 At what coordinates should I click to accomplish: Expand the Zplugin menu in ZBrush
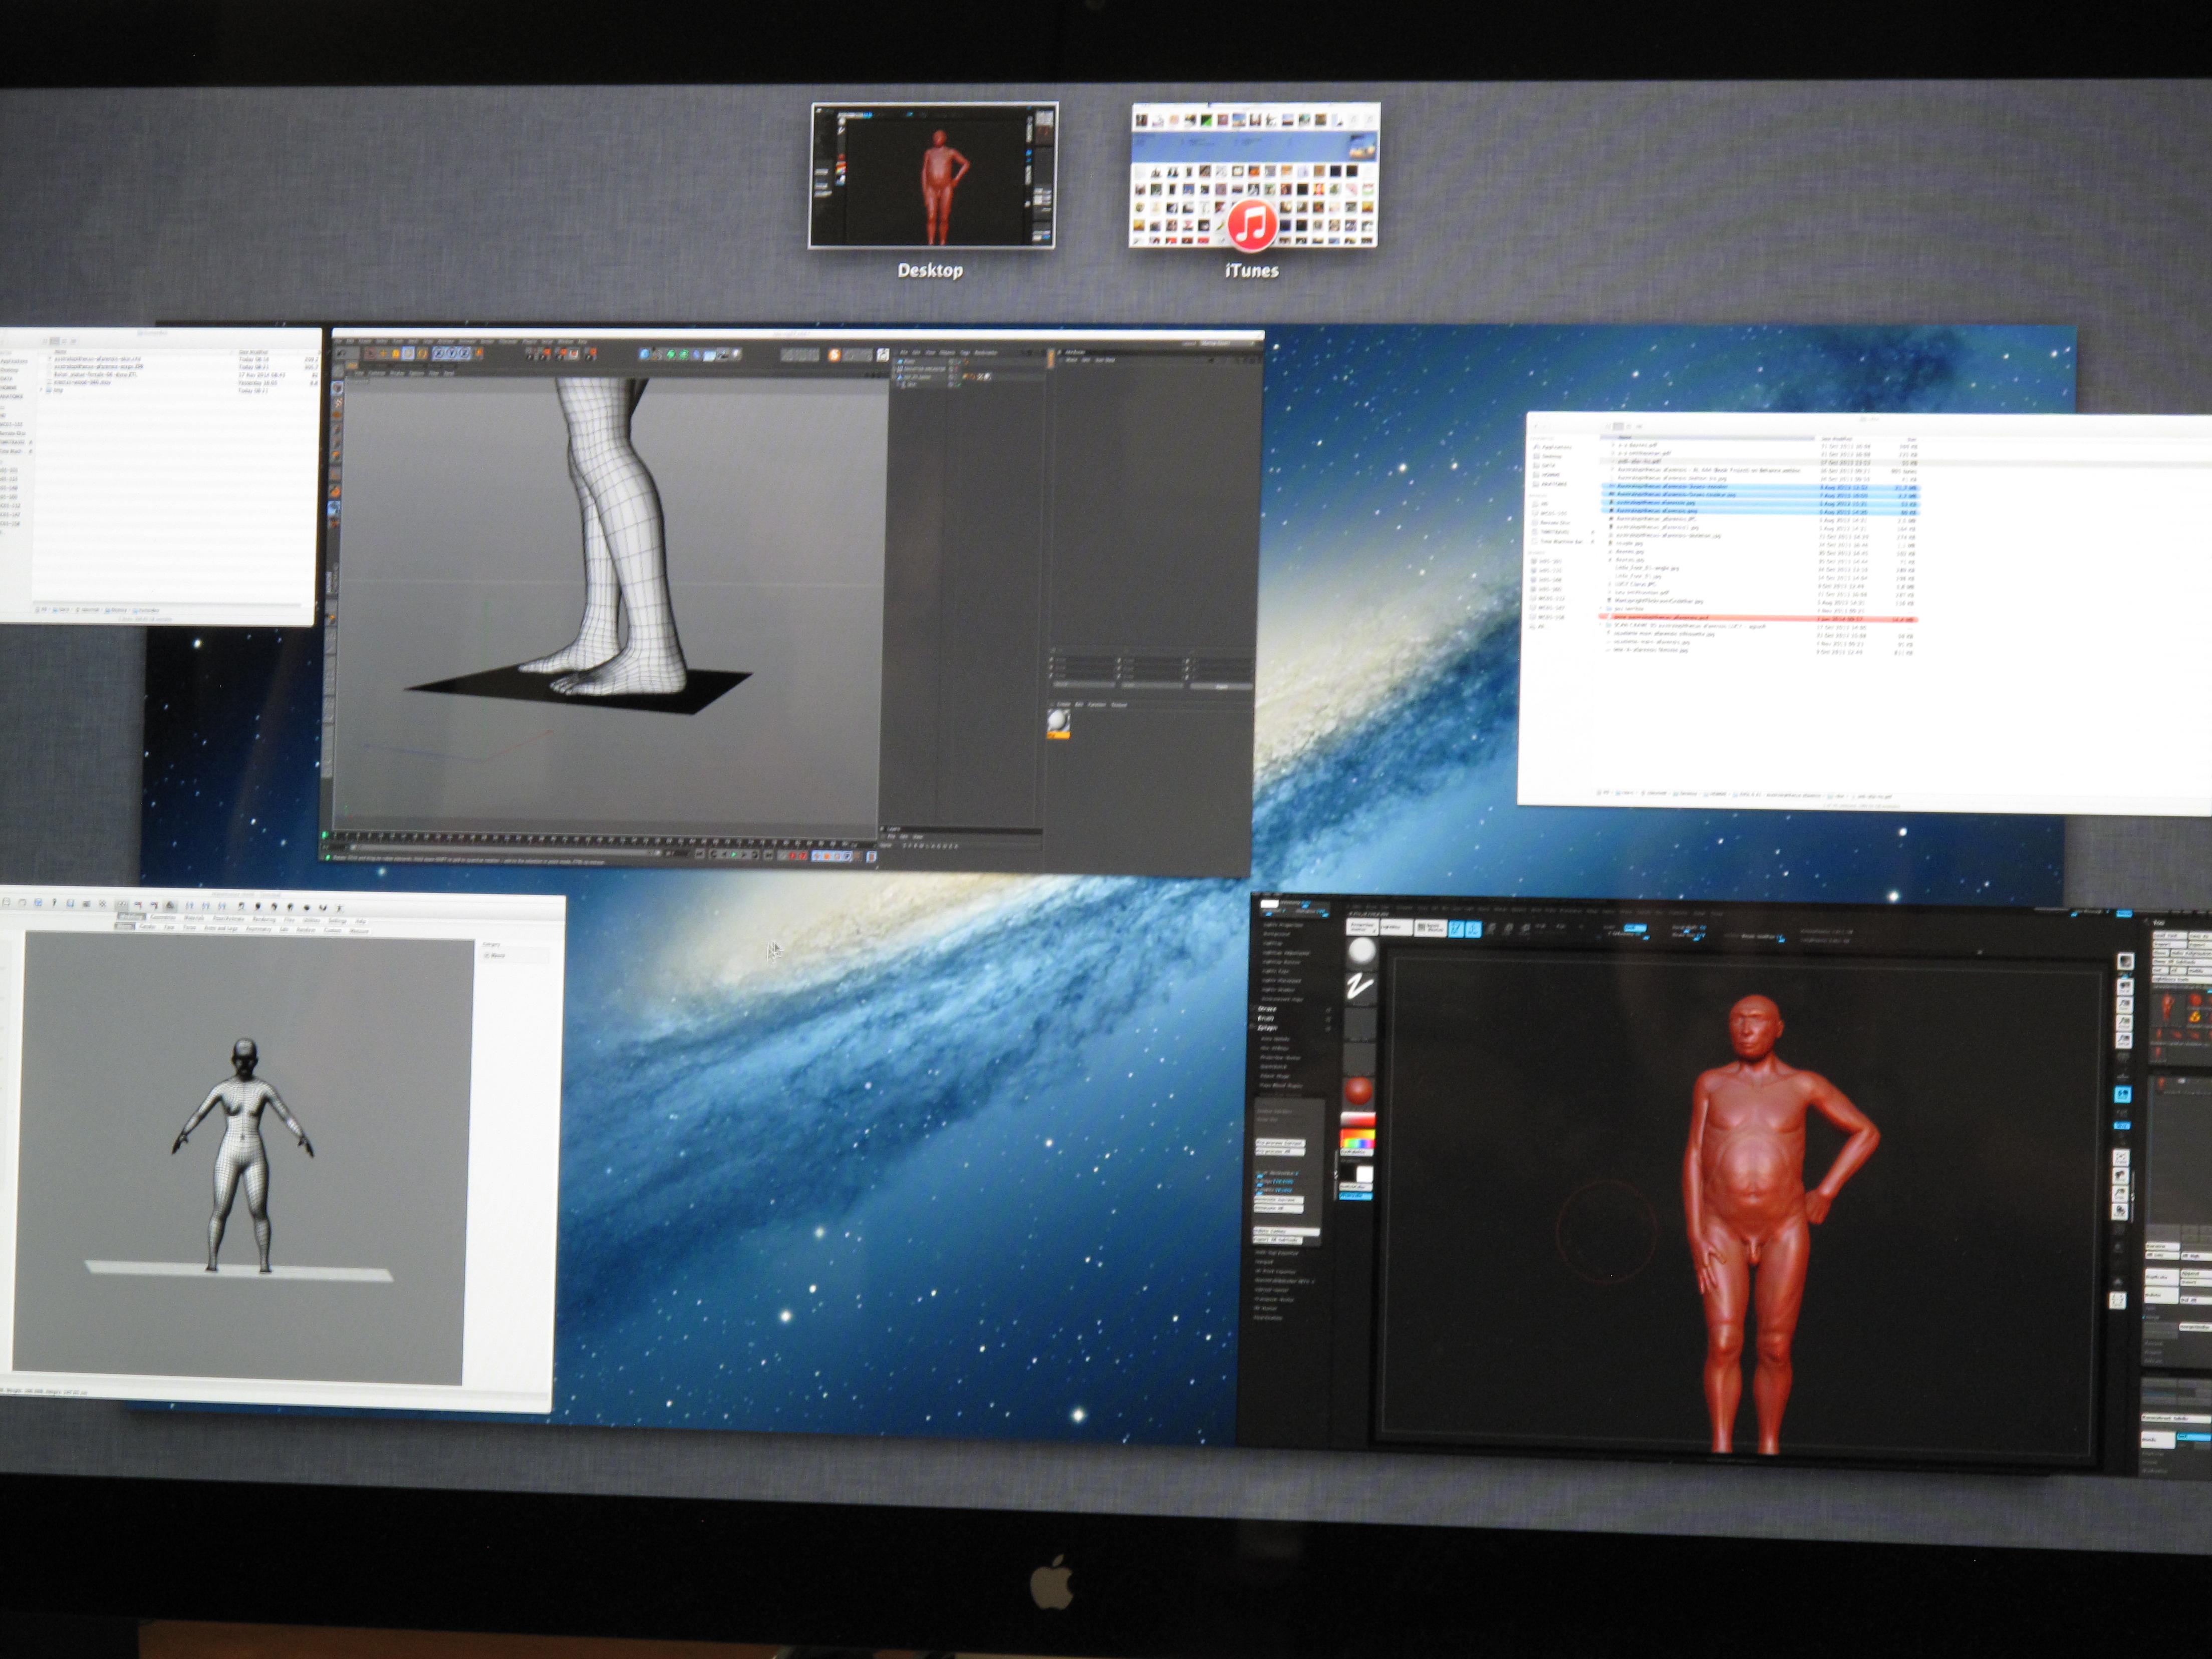tap(1268, 1028)
